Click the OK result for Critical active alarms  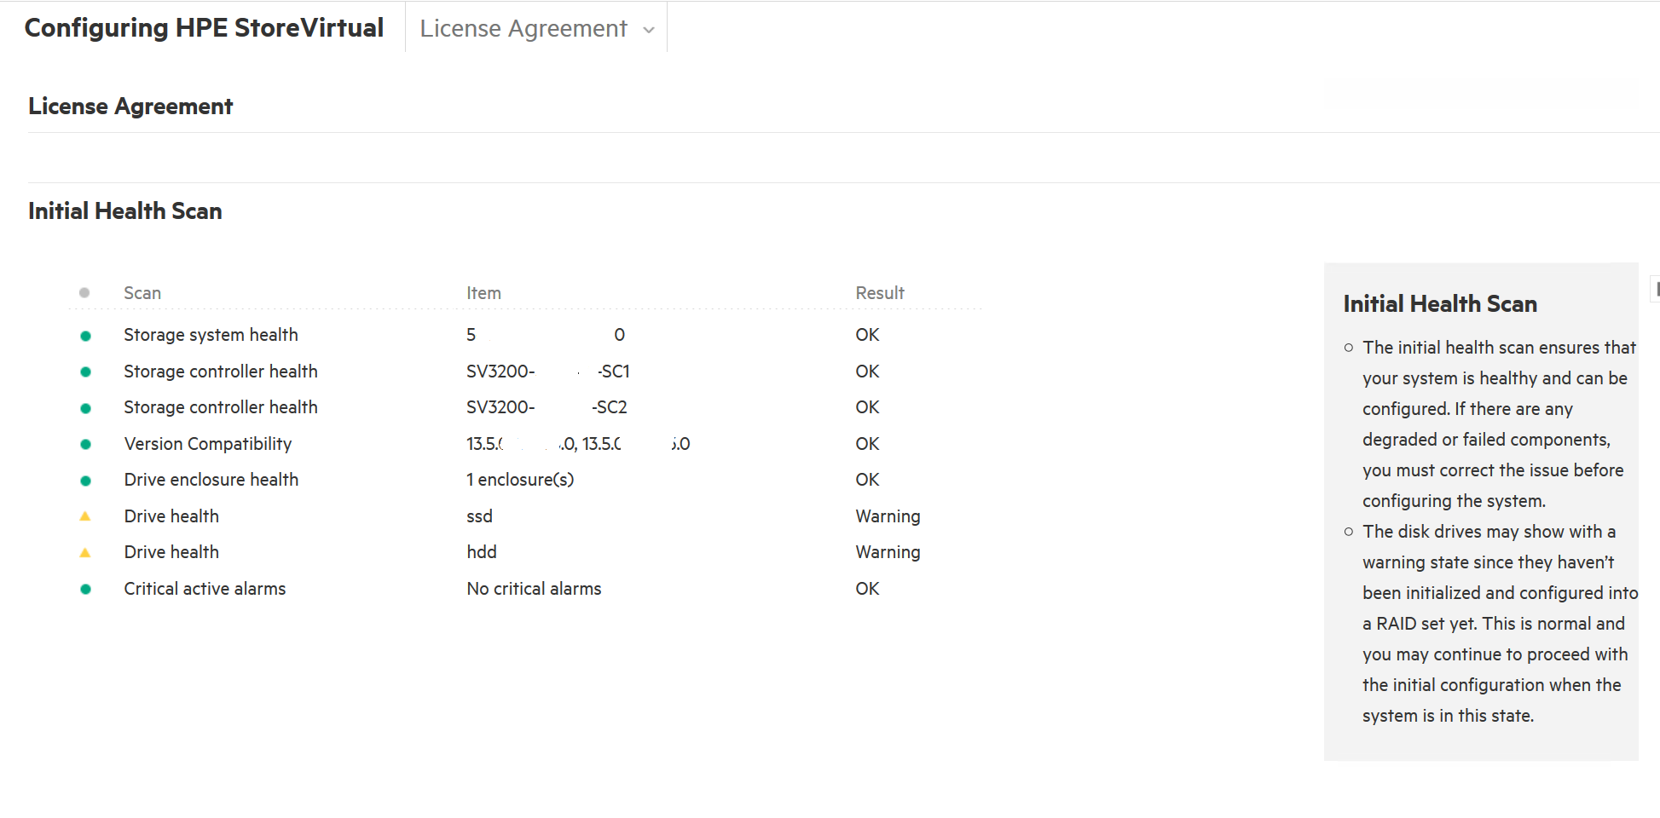tap(867, 589)
